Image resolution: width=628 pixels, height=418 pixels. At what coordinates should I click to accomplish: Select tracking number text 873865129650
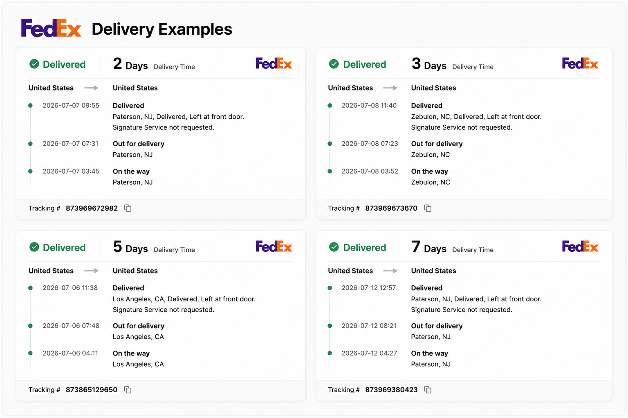tap(92, 390)
